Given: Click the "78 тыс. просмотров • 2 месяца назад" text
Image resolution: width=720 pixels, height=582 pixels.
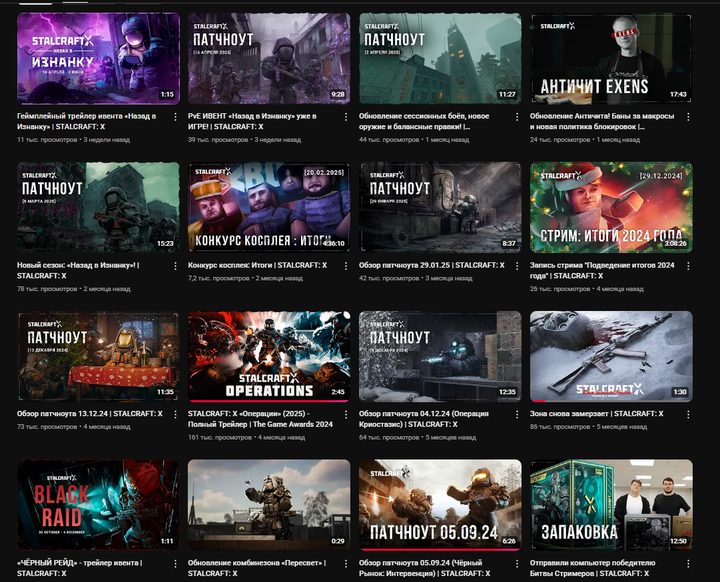Looking at the screenshot, I should click(x=73, y=289).
